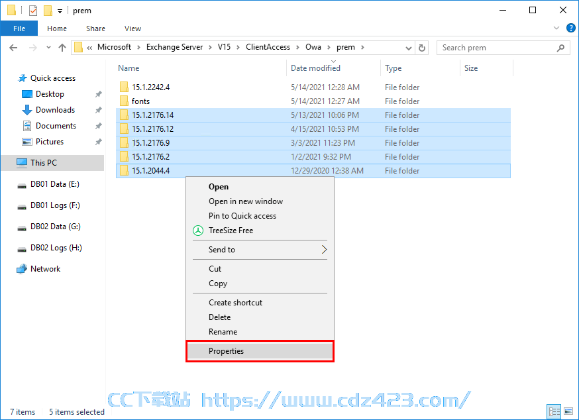This screenshot has width=579, height=420.
Task: Open the recent locations dropdown arrow
Action: coord(48,48)
